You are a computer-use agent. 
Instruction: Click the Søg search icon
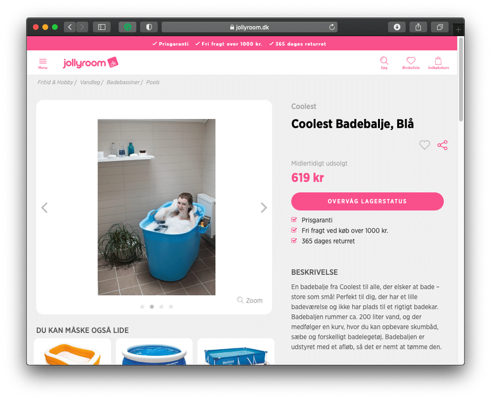384,63
